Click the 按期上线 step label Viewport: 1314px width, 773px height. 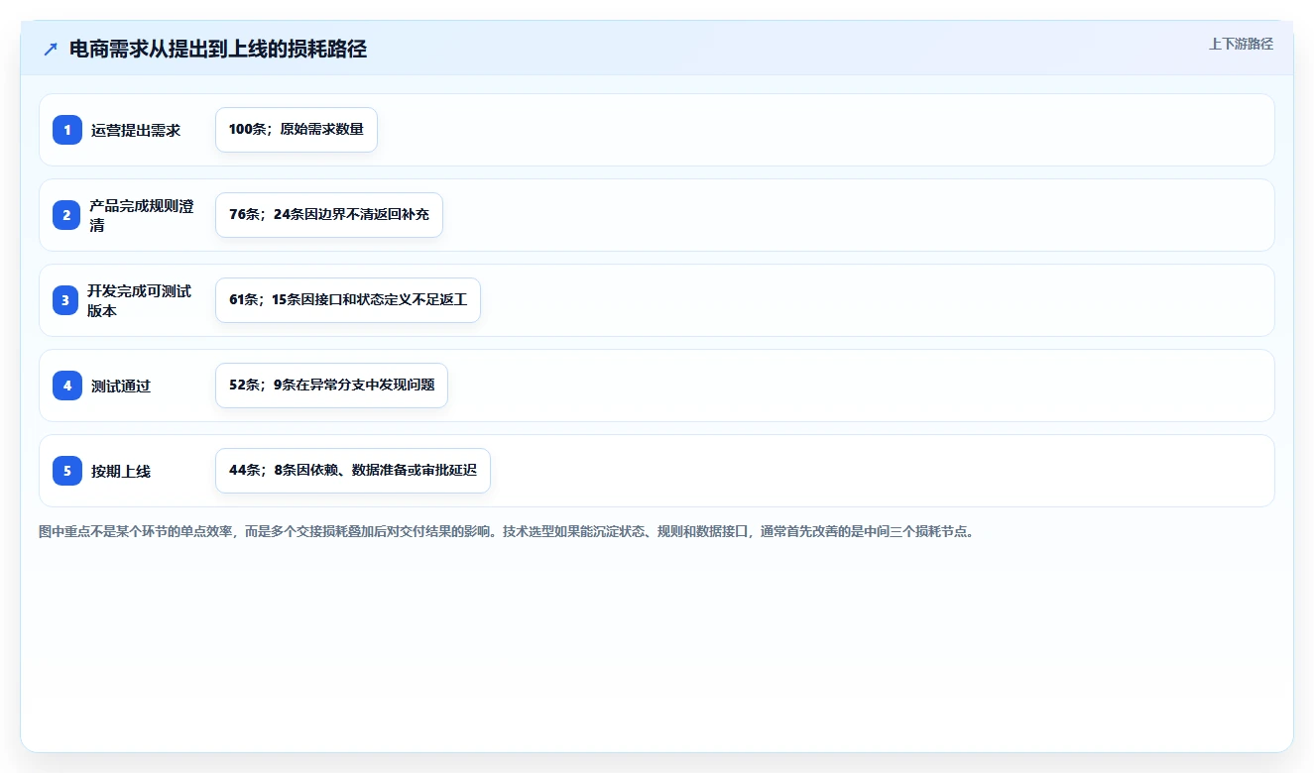(x=121, y=471)
